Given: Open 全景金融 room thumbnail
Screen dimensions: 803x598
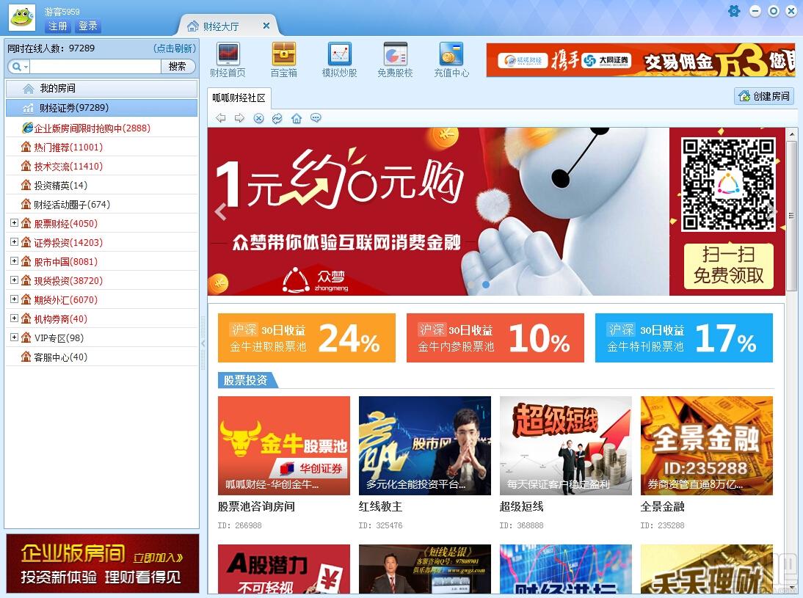Looking at the screenshot, I should click(707, 446).
